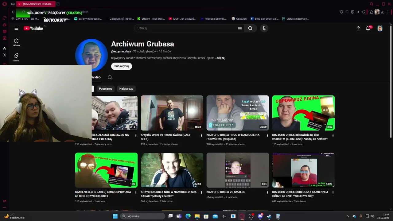Open options for ROBI QUIZ o KAMIENNEJ GÓRZE
Image resolution: width=393 pixels, height=221 pixels.
tap(333, 192)
